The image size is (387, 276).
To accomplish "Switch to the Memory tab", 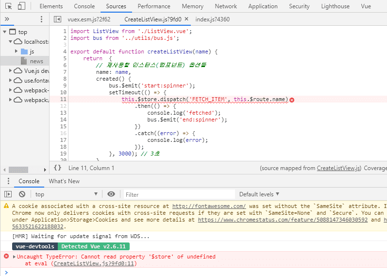I will (192, 6).
